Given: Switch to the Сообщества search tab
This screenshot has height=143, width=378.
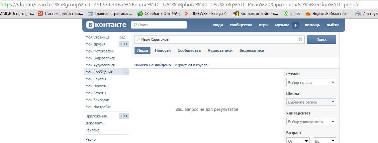Looking at the screenshot, I should tap(189, 50).
